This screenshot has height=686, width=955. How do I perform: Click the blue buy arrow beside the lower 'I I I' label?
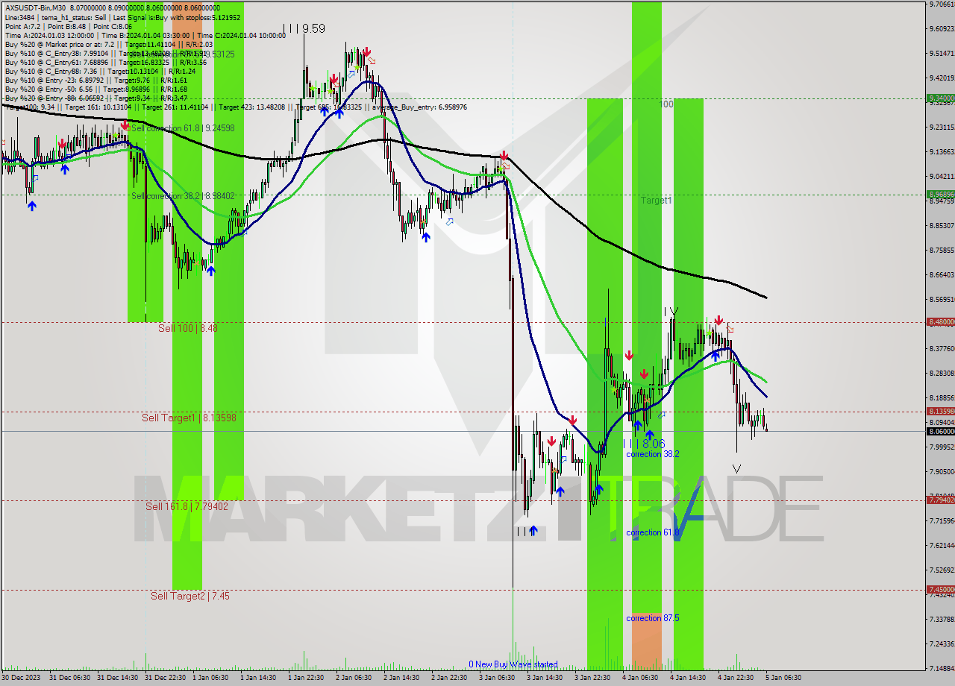point(533,530)
